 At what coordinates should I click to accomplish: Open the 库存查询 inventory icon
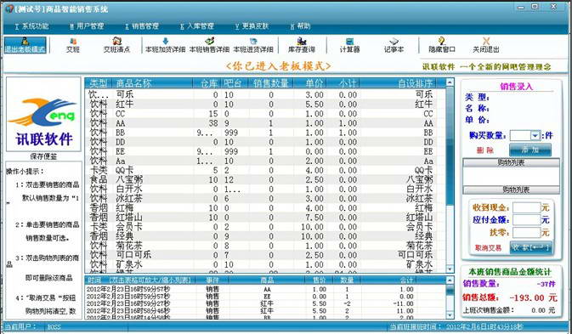[302, 45]
